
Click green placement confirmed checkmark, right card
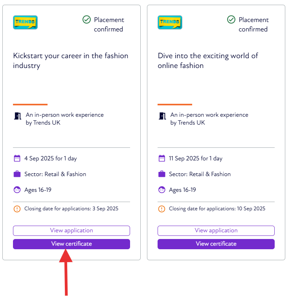pos(231,20)
